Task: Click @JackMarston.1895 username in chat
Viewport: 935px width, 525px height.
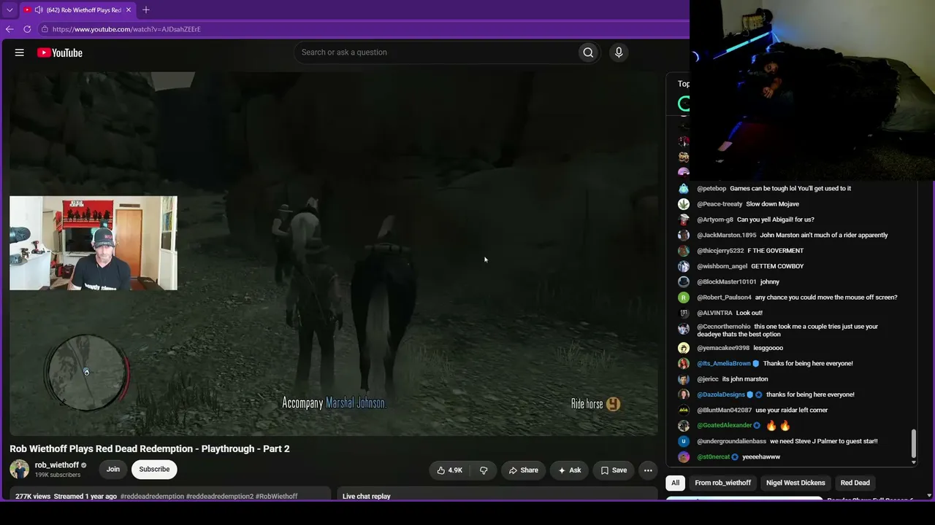Action: [727, 235]
